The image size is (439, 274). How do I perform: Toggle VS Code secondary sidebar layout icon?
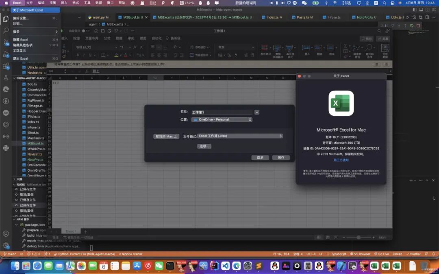(427, 9)
